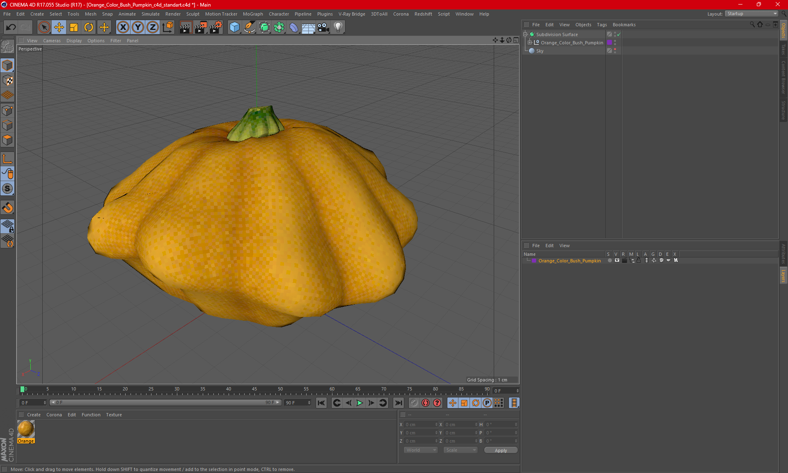Enable Polygons mode
This screenshot has width=788, height=473.
pyautogui.click(x=7, y=140)
